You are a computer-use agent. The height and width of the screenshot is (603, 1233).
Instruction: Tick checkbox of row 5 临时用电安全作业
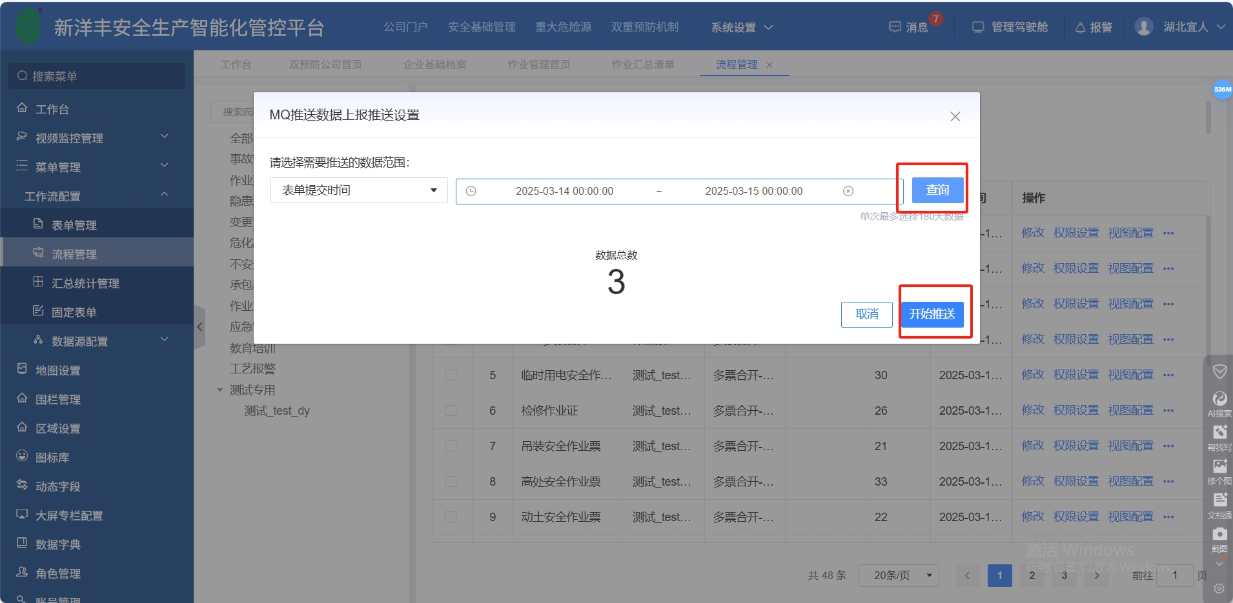(451, 375)
